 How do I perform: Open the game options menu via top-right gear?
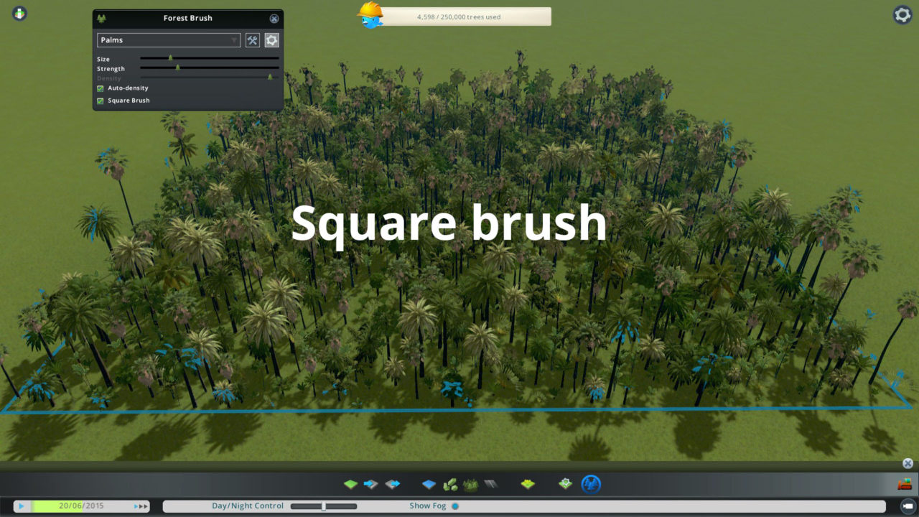pos(902,14)
